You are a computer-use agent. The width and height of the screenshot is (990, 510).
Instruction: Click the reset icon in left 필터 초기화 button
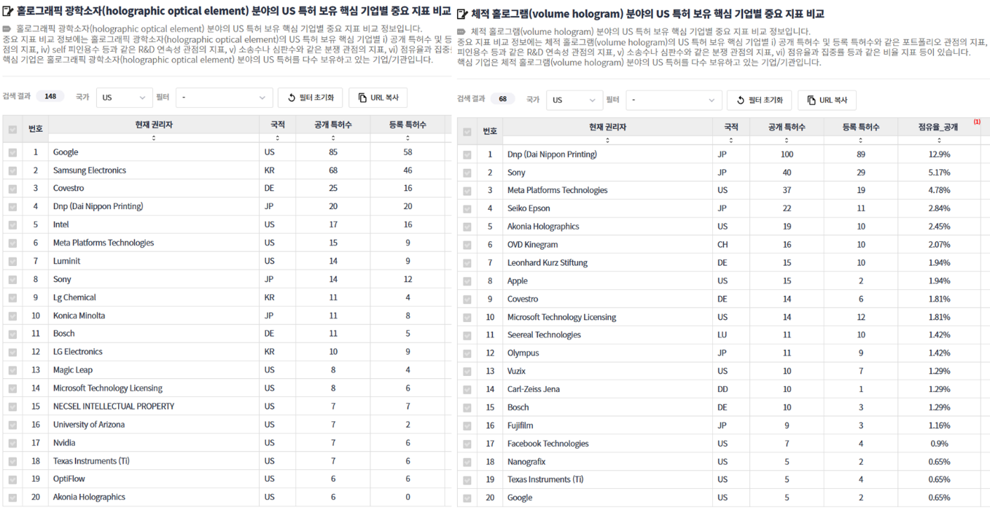tap(292, 98)
